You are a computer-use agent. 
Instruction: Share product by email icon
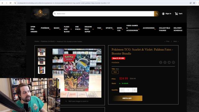(x=174, y=62)
